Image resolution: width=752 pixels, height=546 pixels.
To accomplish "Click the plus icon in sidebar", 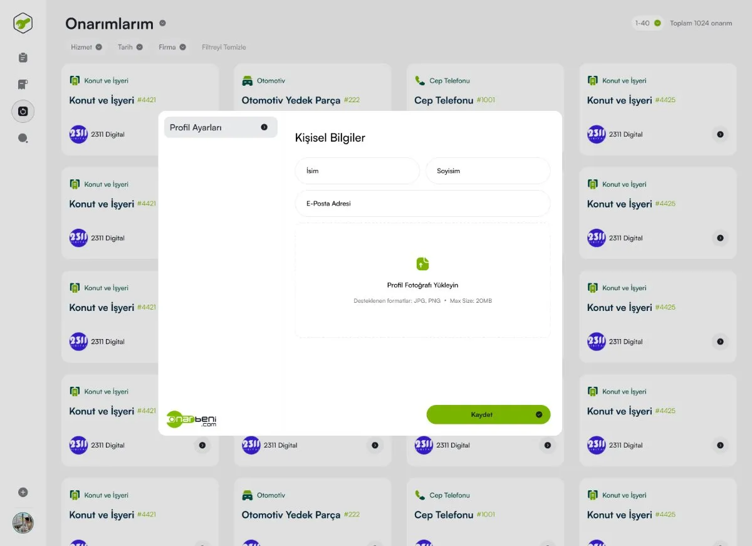I will click(x=23, y=492).
